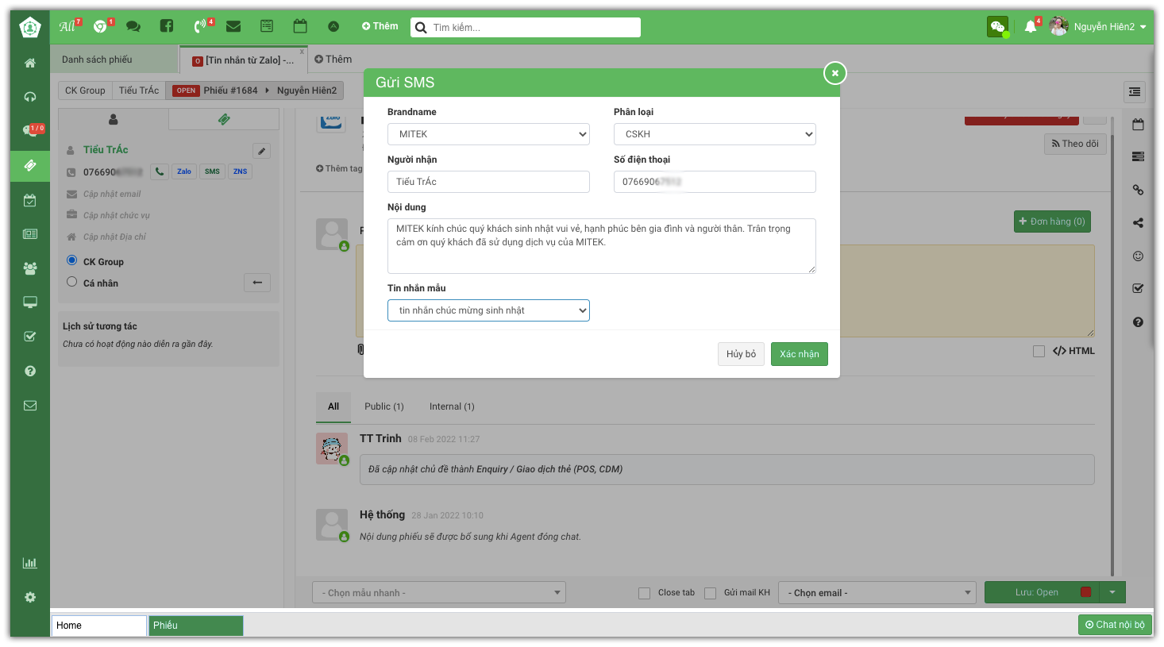This screenshot has width=1164, height=647.
Task: Click the Hủy bỏ button
Action: tap(741, 354)
